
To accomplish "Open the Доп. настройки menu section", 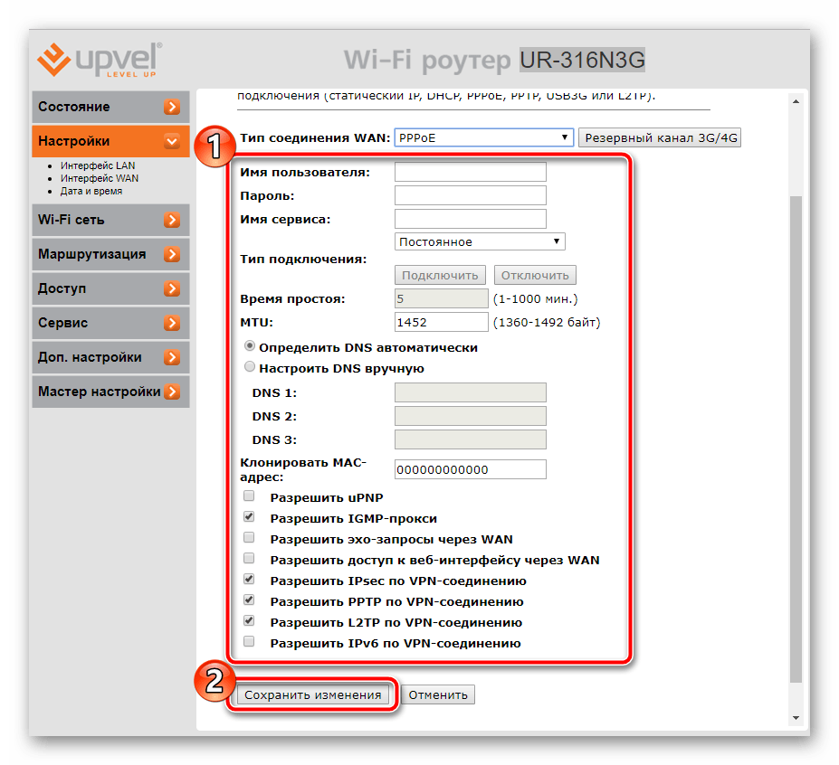I will pyautogui.click(x=110, y=357).
